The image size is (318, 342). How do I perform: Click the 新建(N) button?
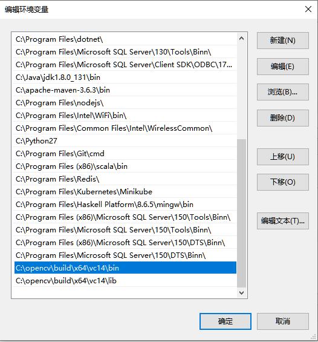pos(283,41)
